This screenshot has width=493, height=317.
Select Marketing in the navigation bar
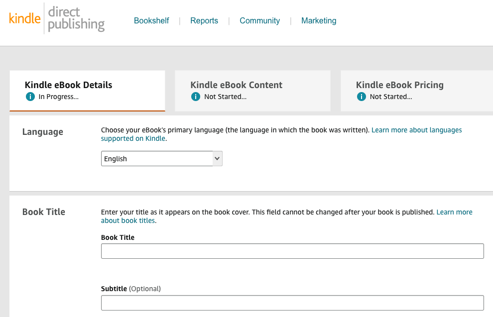click(x=319, y=21)
